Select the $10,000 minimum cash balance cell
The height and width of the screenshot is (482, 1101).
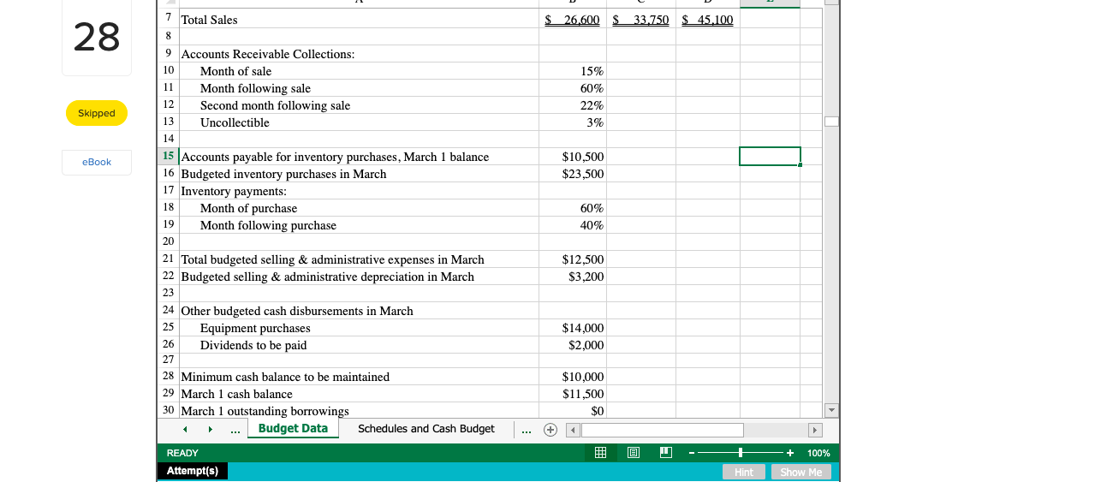tap(574, 377)
